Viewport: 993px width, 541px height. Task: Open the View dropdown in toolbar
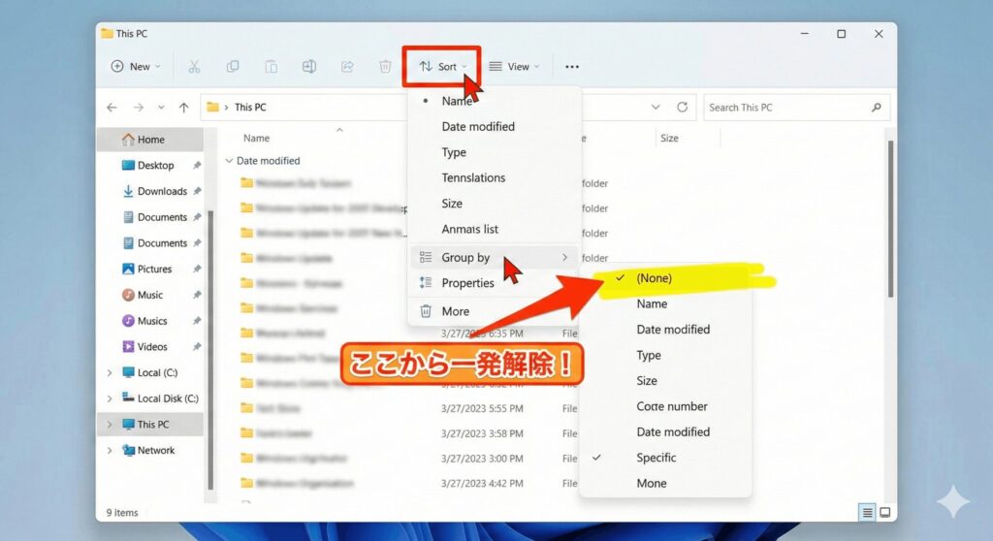514,67
